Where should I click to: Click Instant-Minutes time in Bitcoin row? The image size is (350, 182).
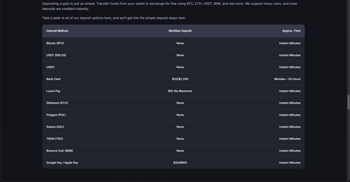point(290,43)
